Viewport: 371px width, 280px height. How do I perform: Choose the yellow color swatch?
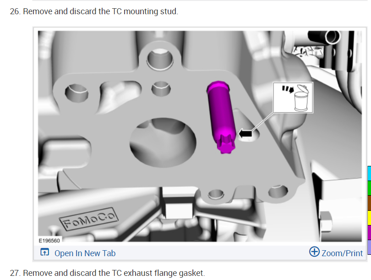[x=369, y=218]
